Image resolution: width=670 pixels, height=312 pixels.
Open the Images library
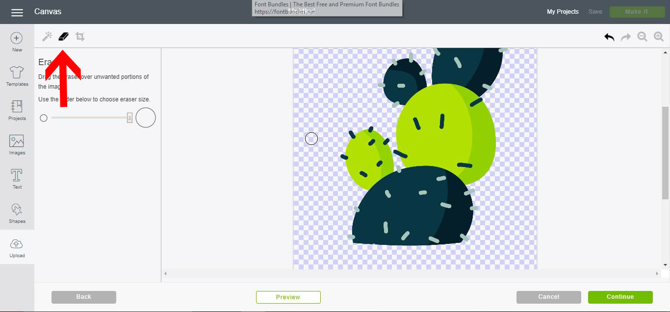pos(17,145)
